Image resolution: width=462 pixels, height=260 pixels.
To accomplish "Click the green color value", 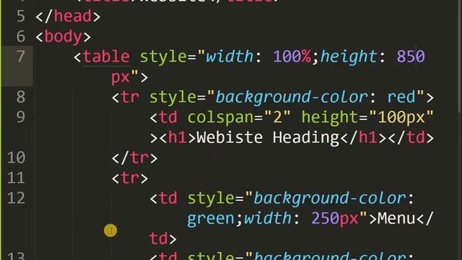I will (x=211, y=219).
